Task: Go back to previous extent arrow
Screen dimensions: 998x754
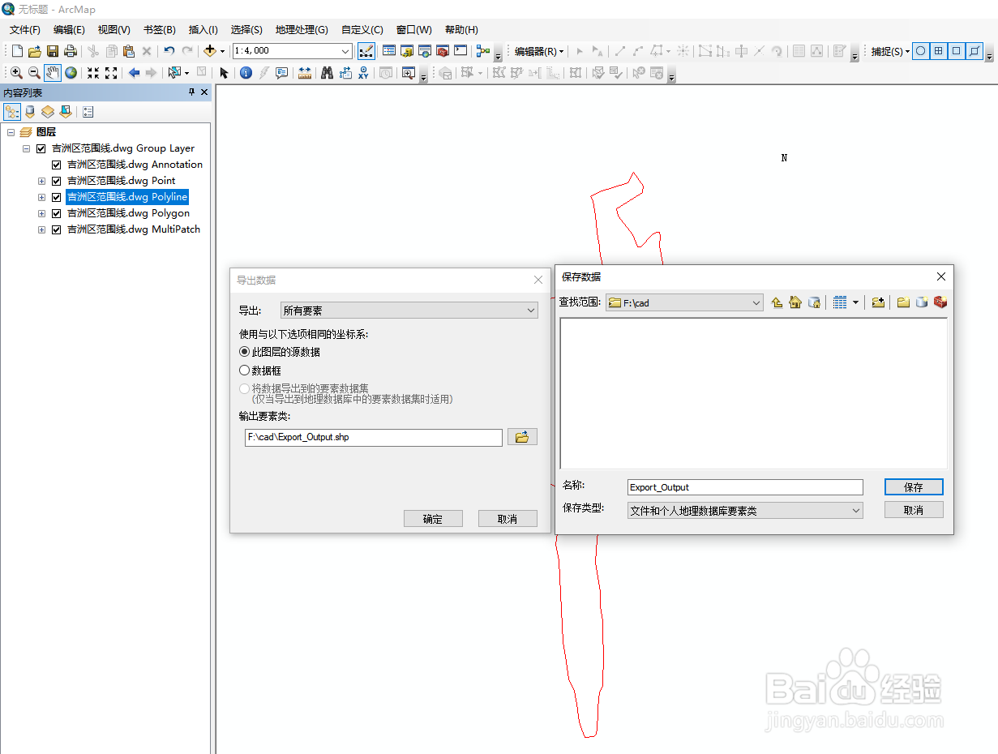Action: point(134,73)
